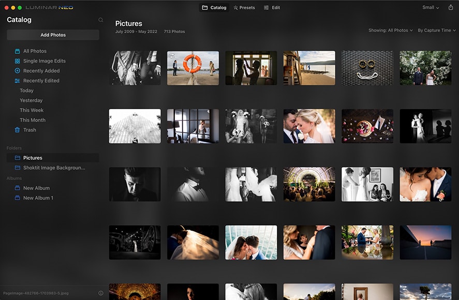The width and height of the screenshot is (459, 300).
Task: Select All Photos in the sidebar
Action: [35, 51]
